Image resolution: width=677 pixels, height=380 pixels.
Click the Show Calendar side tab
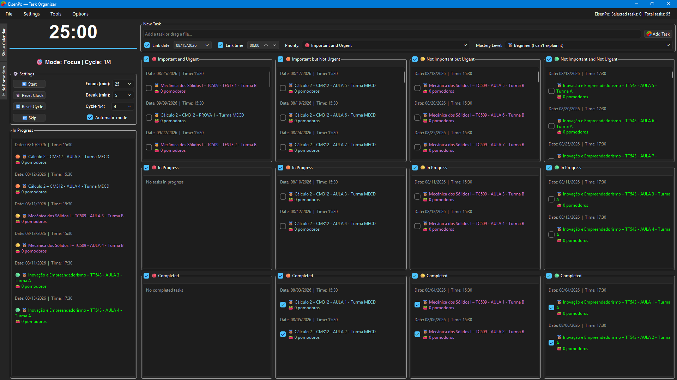[4, 42]
